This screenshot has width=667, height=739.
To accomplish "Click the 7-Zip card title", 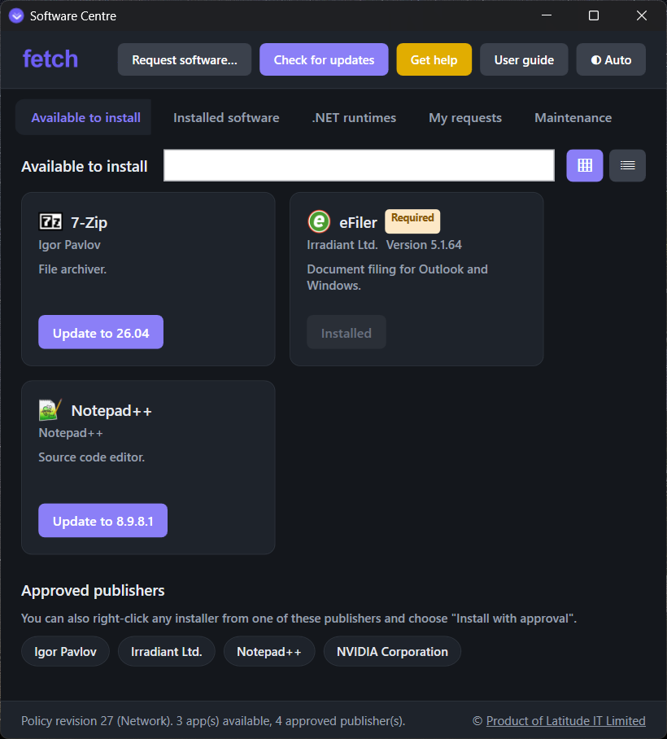I will click(89, 222).
